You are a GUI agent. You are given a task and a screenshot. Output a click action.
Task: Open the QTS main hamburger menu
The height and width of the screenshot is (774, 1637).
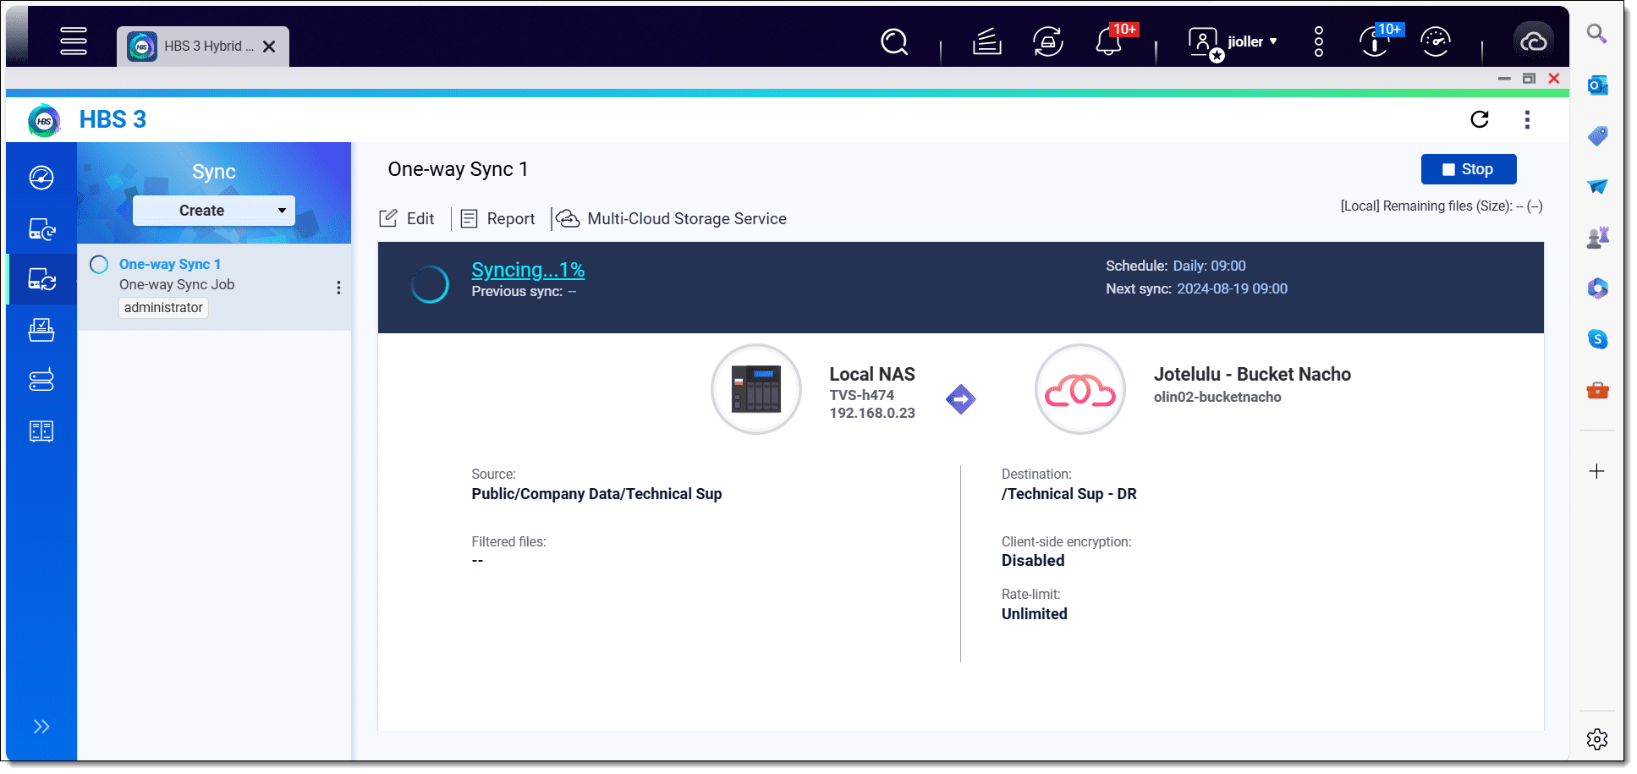[74, 41]
